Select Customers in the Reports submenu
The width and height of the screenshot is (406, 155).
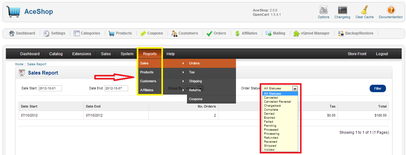pyautogui.click(x=162, y=81)
